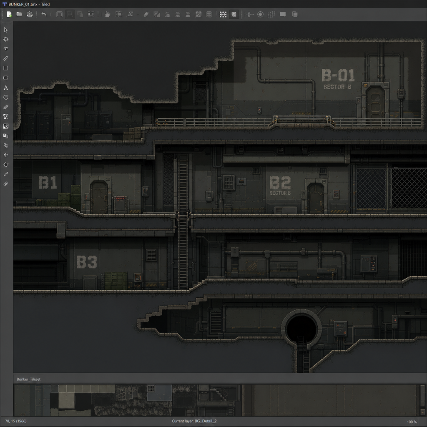Select the diamond eraser tool at sidebar bottom
The image size is (427, 427).
coord(6,184)
